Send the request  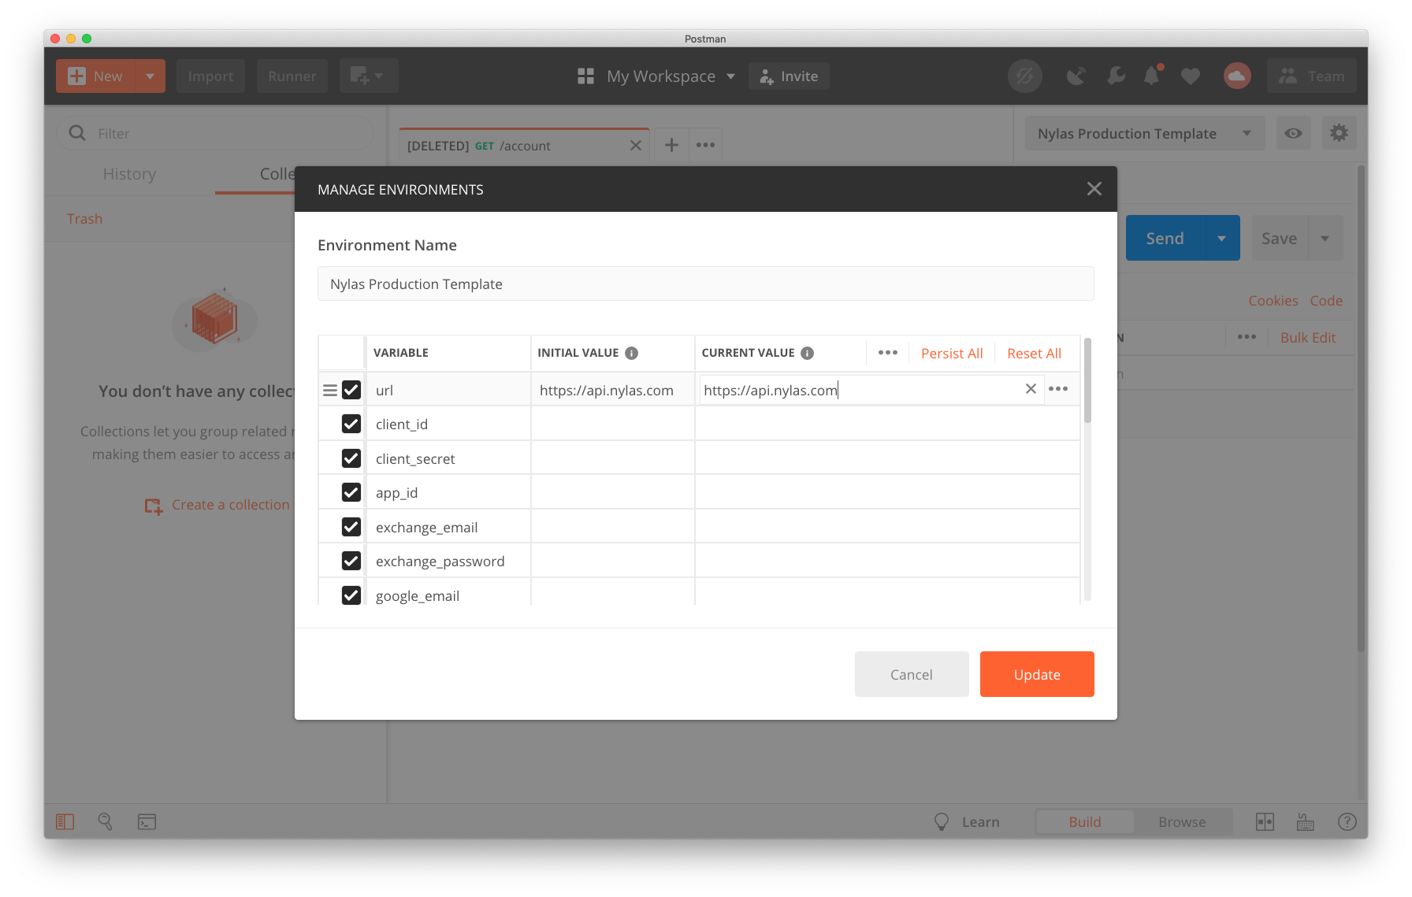(1165, 238)
